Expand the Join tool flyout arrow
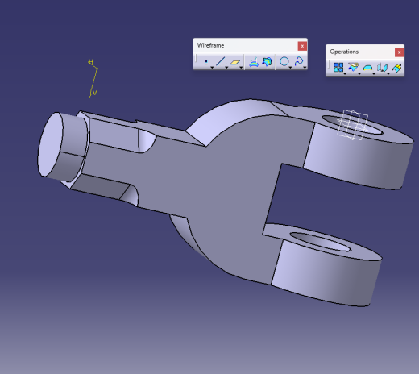 345,73
